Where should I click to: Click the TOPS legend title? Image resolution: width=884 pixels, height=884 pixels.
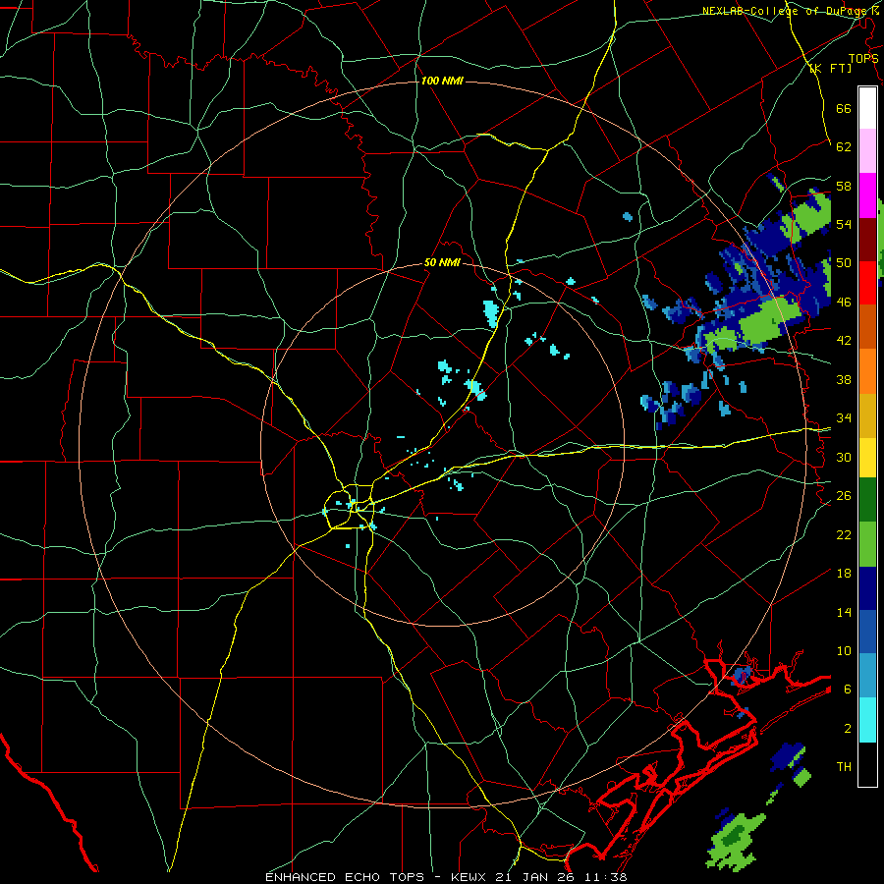point(863,59)
